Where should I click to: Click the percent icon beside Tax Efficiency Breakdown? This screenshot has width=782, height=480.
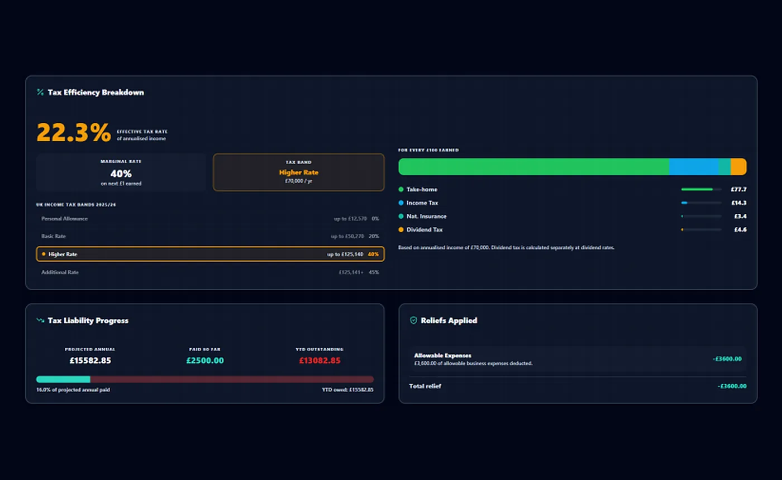[40, 92]
